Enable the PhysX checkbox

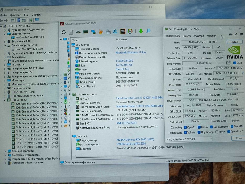pos(217,132)
